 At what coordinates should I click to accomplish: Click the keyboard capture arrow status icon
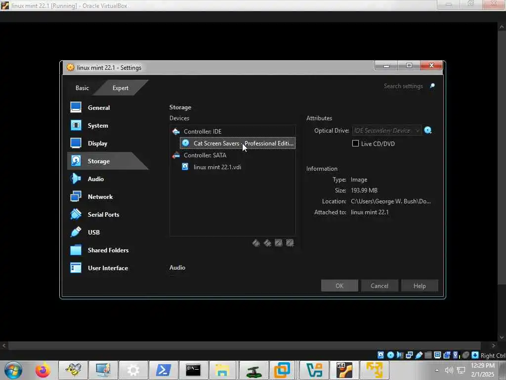click(x=475, y=355)
